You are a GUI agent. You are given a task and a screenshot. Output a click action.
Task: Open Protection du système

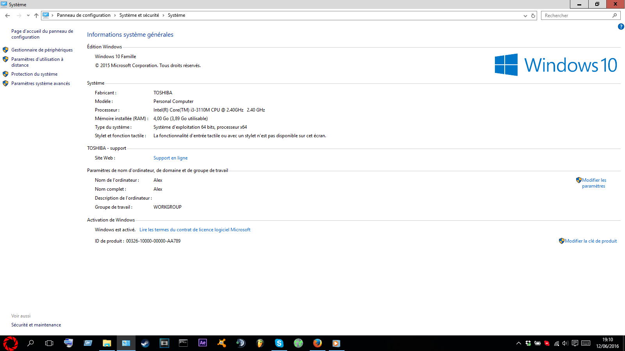(x=34, y=74)
